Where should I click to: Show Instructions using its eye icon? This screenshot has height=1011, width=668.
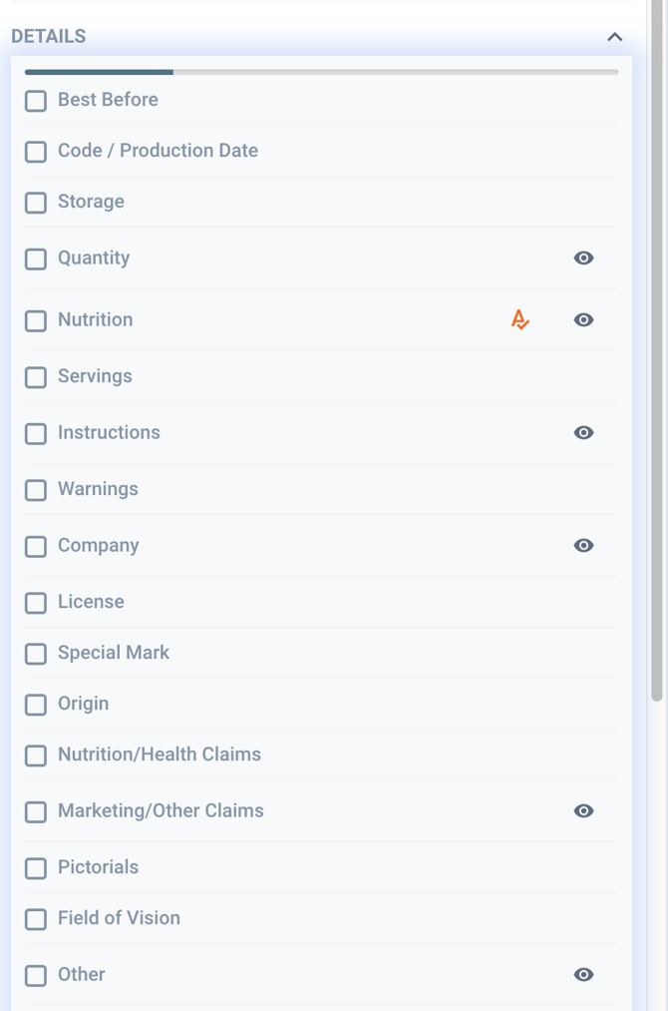coord(583,432)
